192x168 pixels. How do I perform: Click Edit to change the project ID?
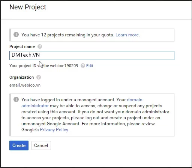coord(90,66)
